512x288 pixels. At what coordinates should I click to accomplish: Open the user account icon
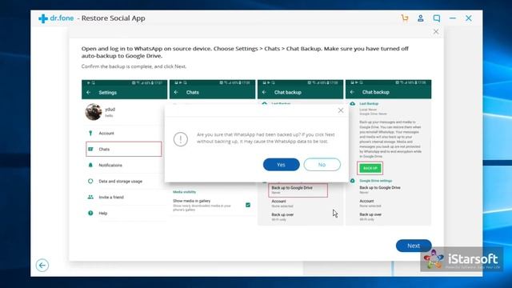pyautogui.click(x=421, y=18)
